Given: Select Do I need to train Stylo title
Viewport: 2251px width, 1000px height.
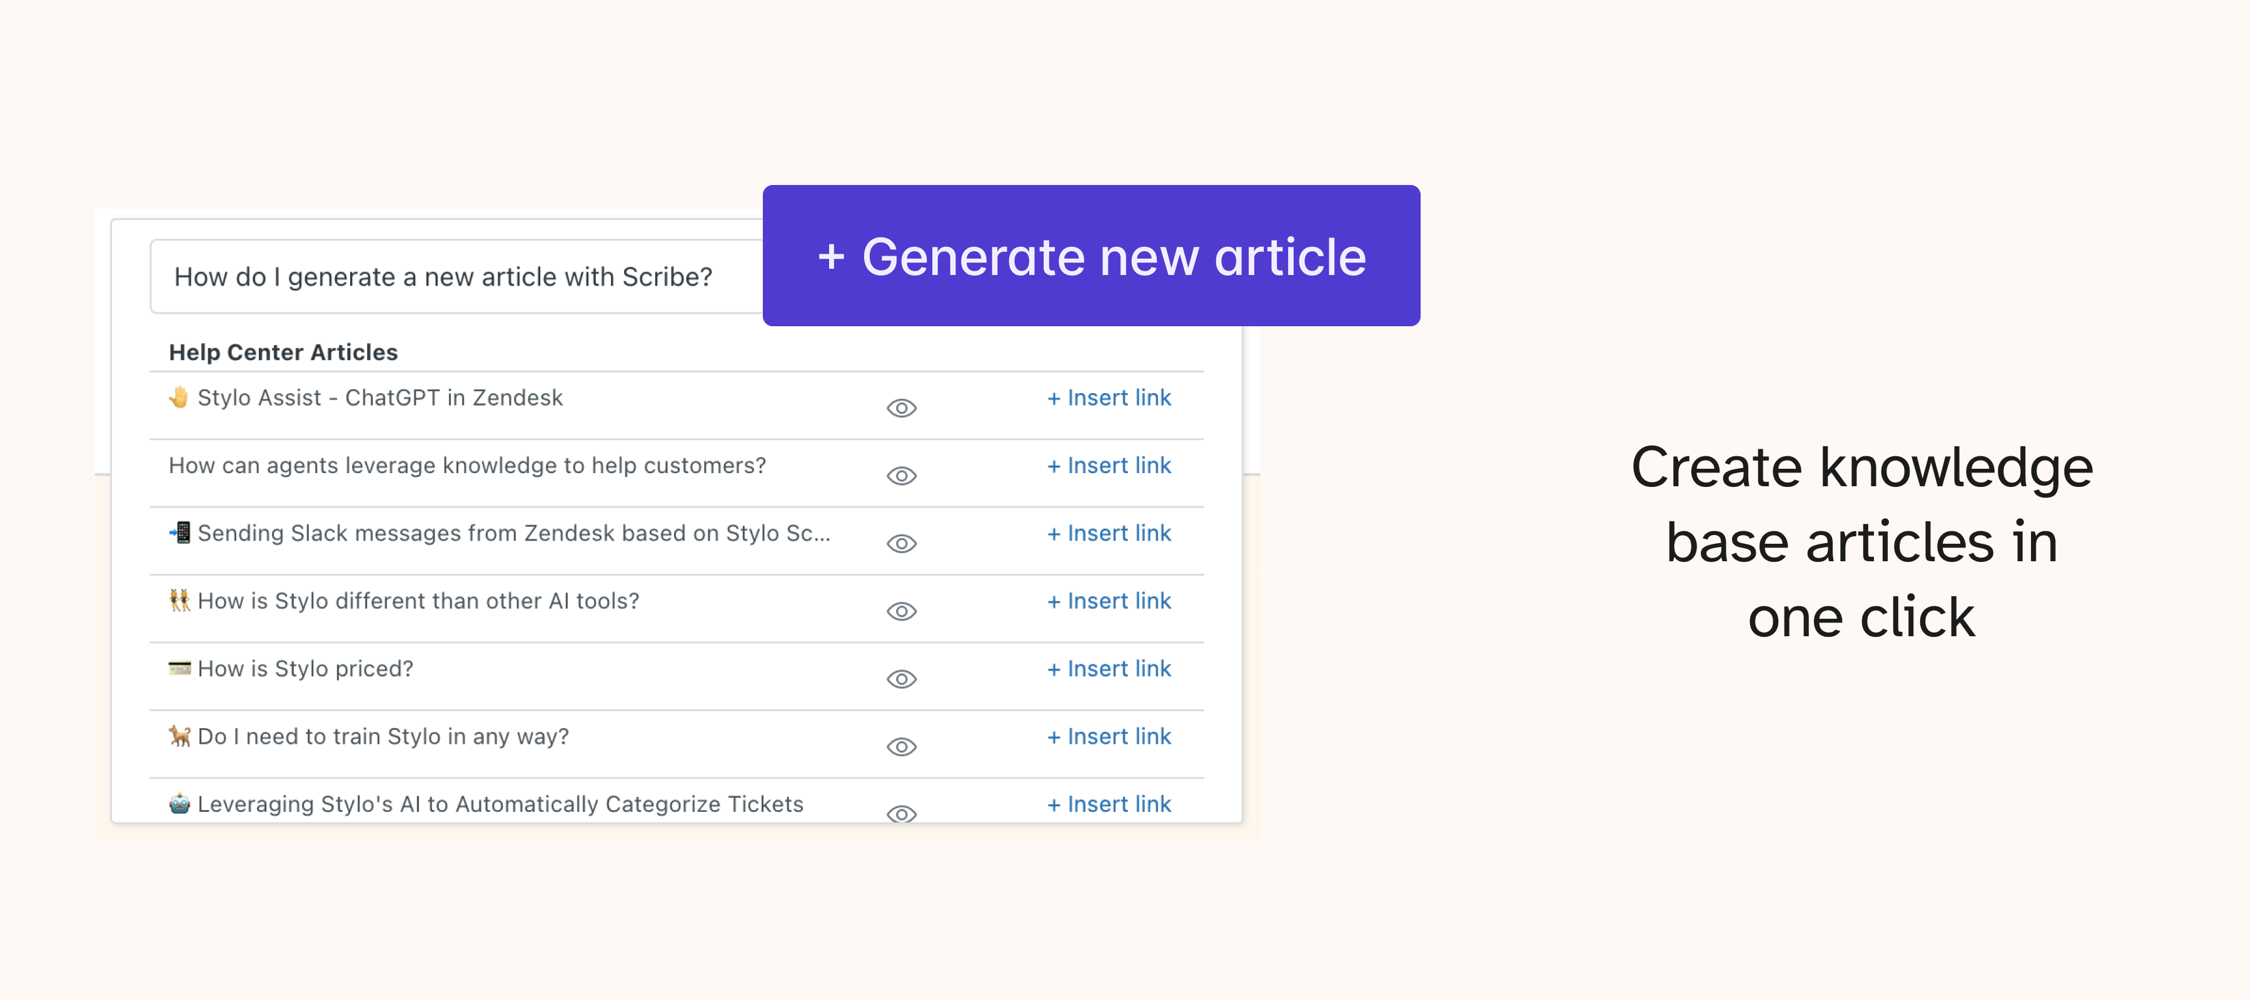Looking at the screenshot, I should (x=382, y=736).
